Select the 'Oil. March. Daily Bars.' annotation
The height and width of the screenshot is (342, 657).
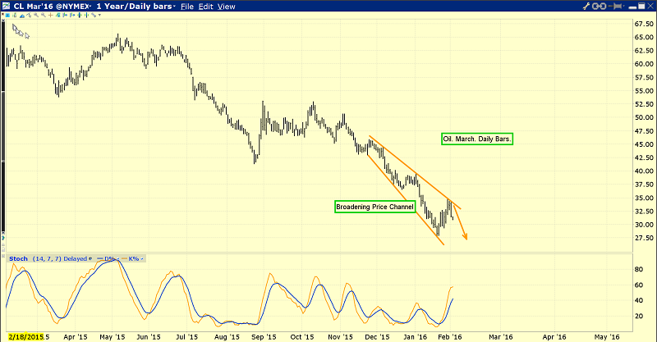(x=477, y=139)
